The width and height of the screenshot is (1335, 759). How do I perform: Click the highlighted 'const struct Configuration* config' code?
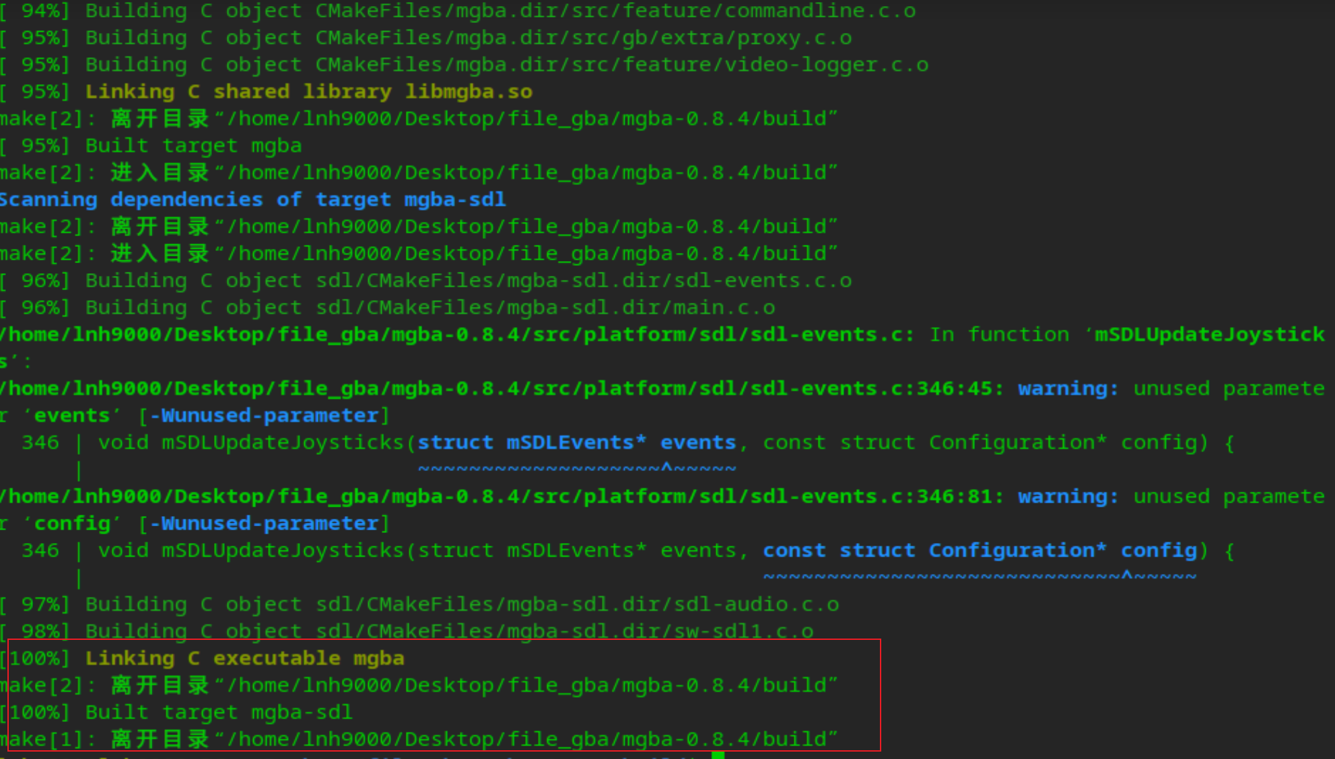click(x=980, y=550)
